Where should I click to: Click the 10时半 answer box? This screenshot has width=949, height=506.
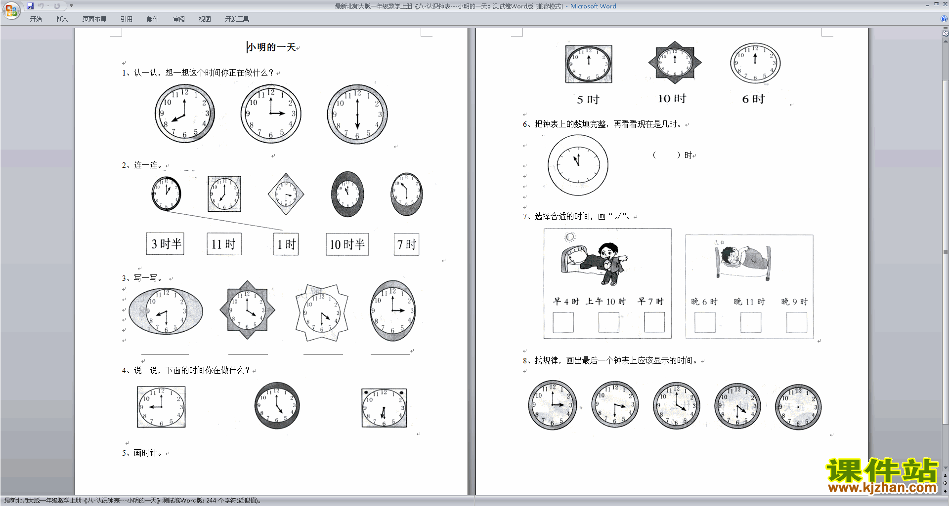[x=347, y=244]
